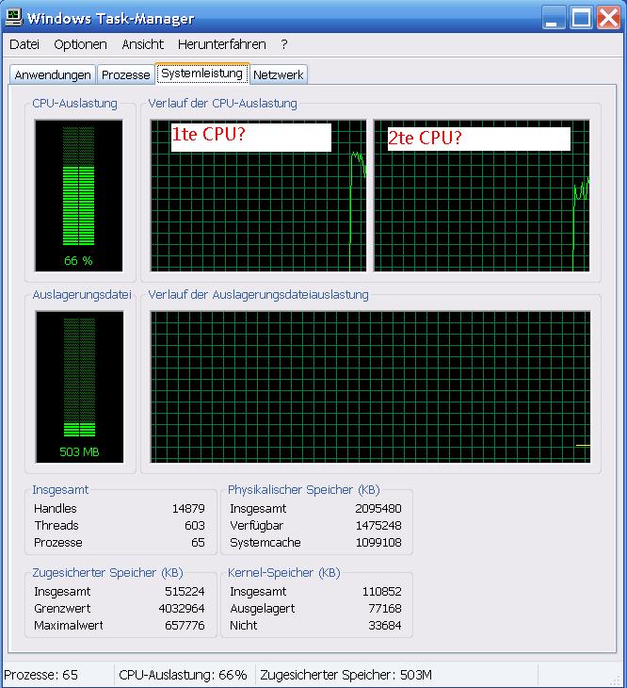Screen dimensions: 627x688
Task: Click the Physikalischer Speicher (KB) heading
Action: tap(304, 490)
